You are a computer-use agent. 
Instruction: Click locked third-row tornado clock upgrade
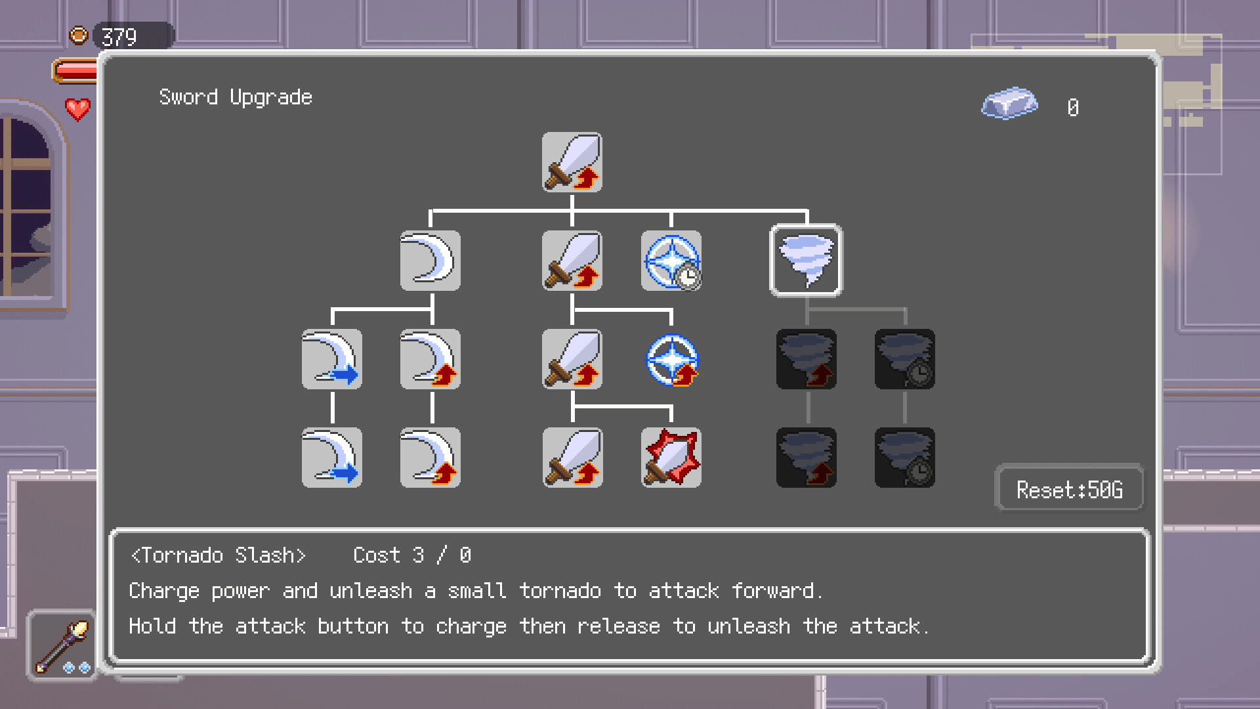point(904,359)
